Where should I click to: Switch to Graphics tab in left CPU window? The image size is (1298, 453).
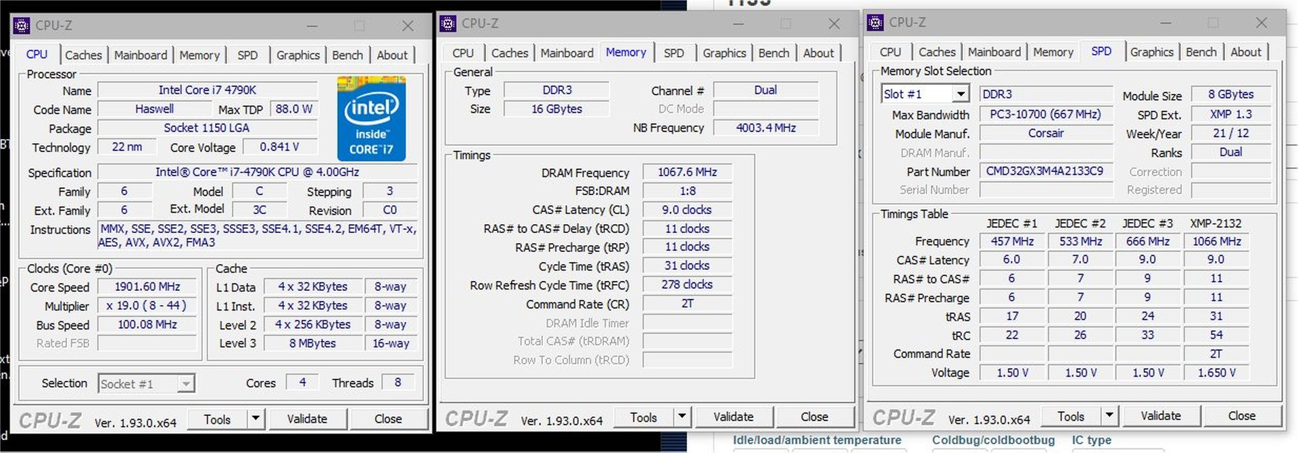click(x=297, y=55)
